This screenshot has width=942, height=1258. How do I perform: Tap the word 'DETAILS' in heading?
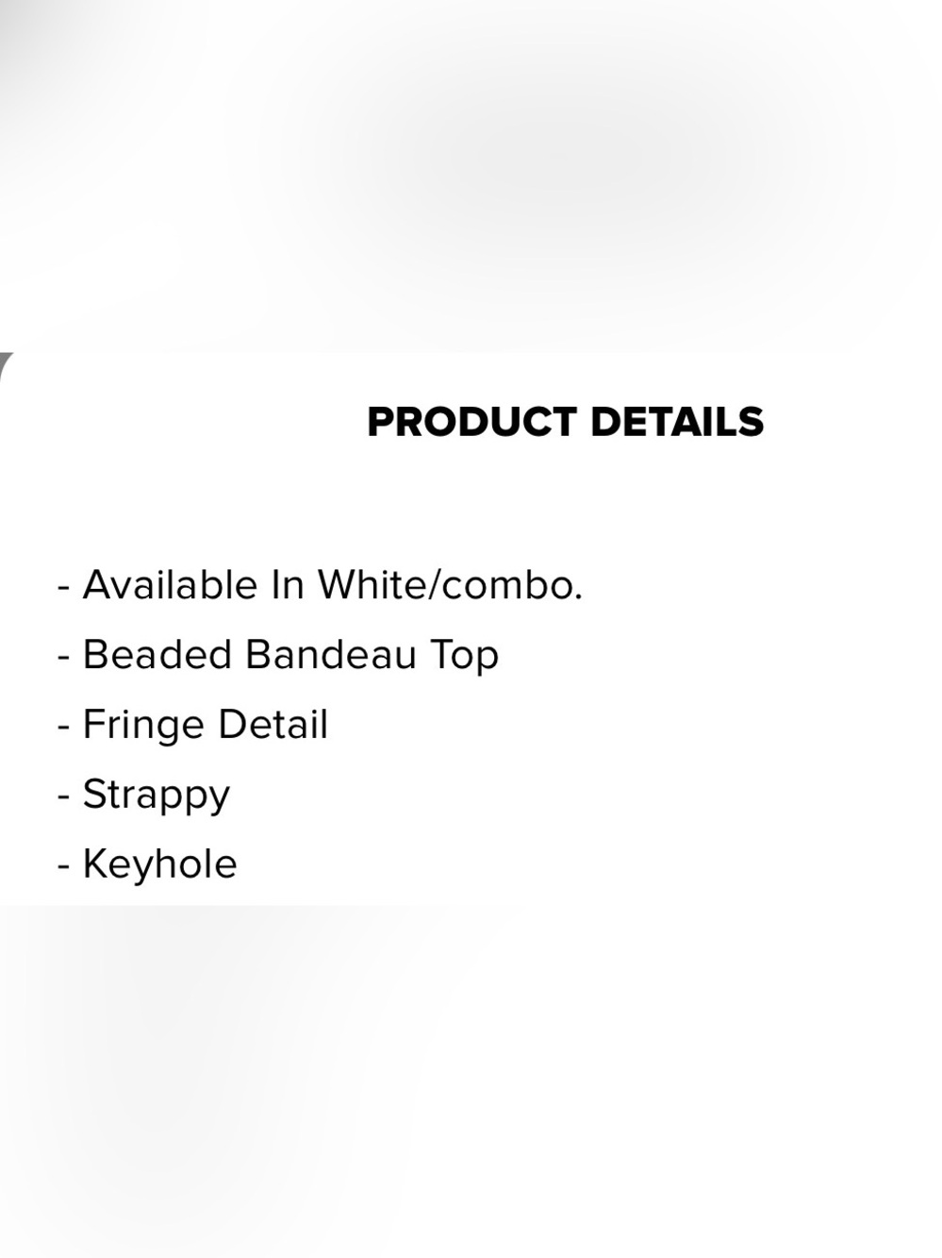point(677,422)
